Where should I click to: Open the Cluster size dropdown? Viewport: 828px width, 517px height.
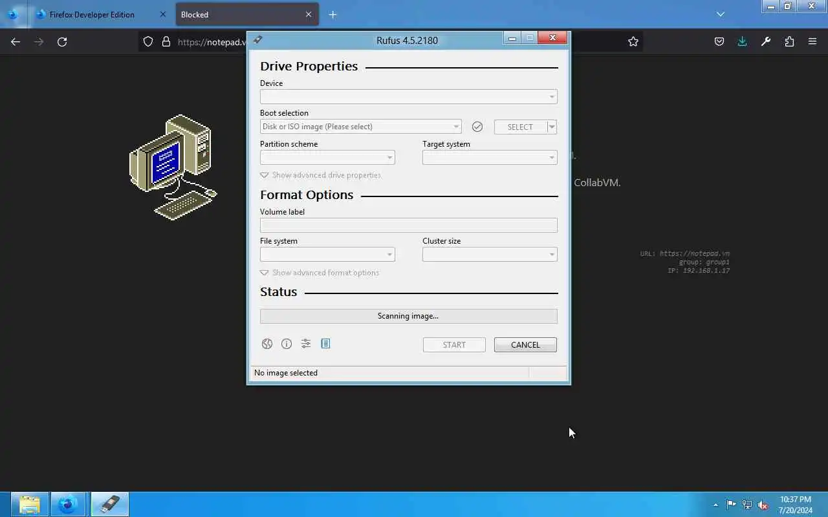click(x=490, y=255)
